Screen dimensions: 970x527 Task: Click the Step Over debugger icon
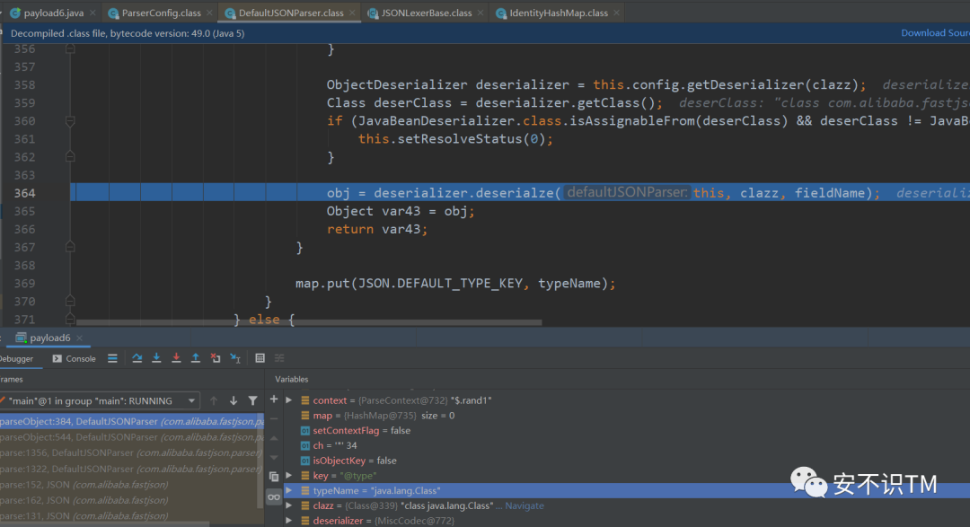click(137, 358)
